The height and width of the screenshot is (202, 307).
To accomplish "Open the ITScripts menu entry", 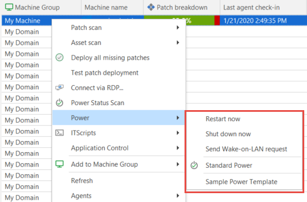I will point(119,133).
